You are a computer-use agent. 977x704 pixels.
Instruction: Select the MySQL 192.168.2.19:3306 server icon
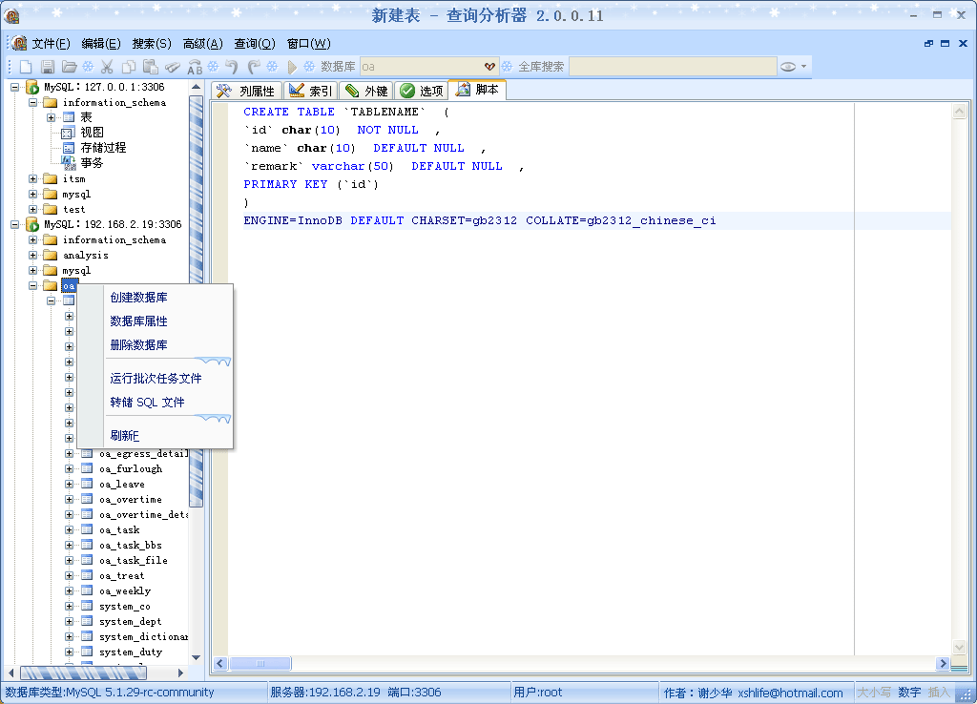pyautogui.click(x=32, y=224)
